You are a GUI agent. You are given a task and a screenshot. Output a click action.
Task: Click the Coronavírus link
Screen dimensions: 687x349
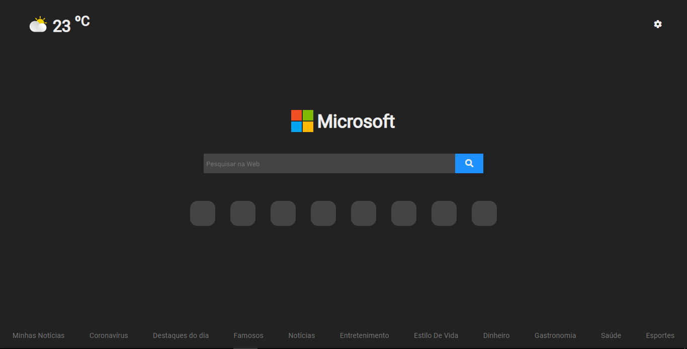(x=109, y=335)
